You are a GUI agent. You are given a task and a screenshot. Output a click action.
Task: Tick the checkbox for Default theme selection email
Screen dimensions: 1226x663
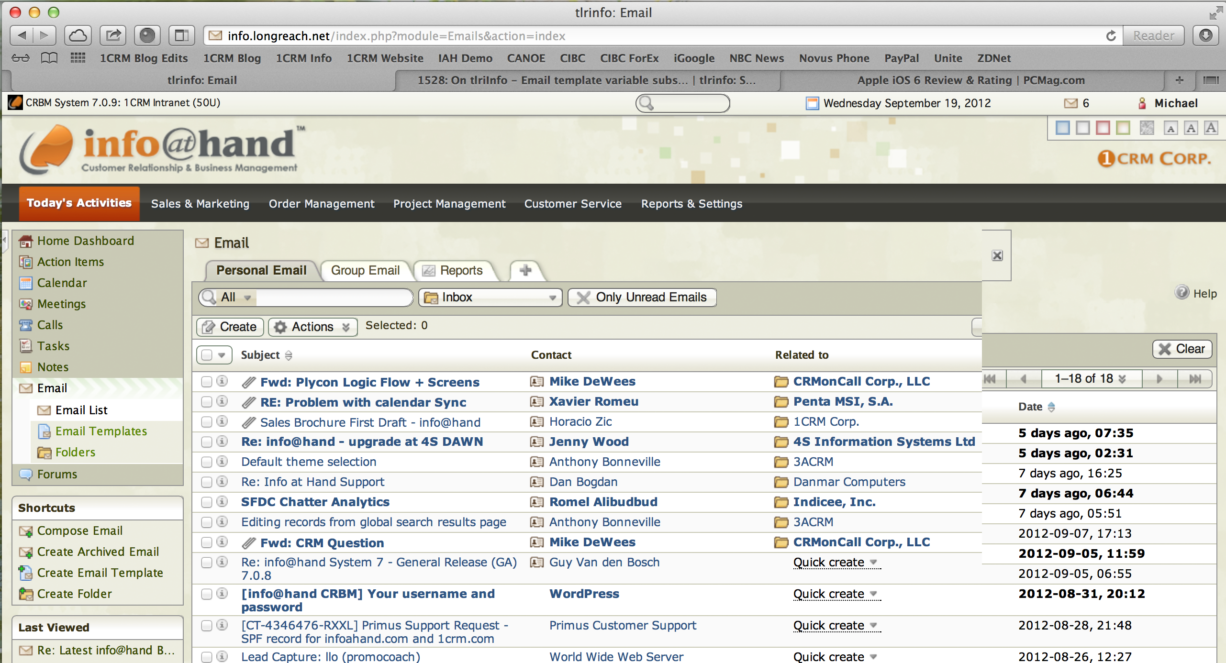pos(207,462)
